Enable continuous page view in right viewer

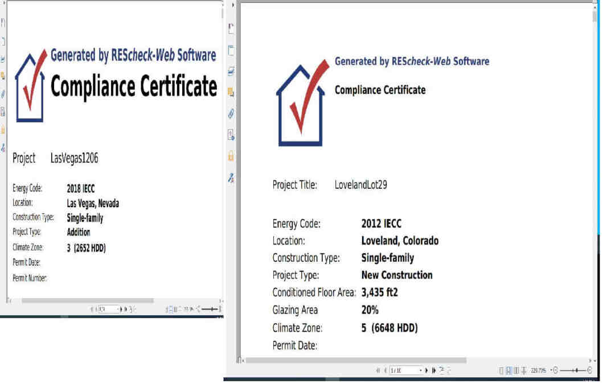click(x=509, y=371)
